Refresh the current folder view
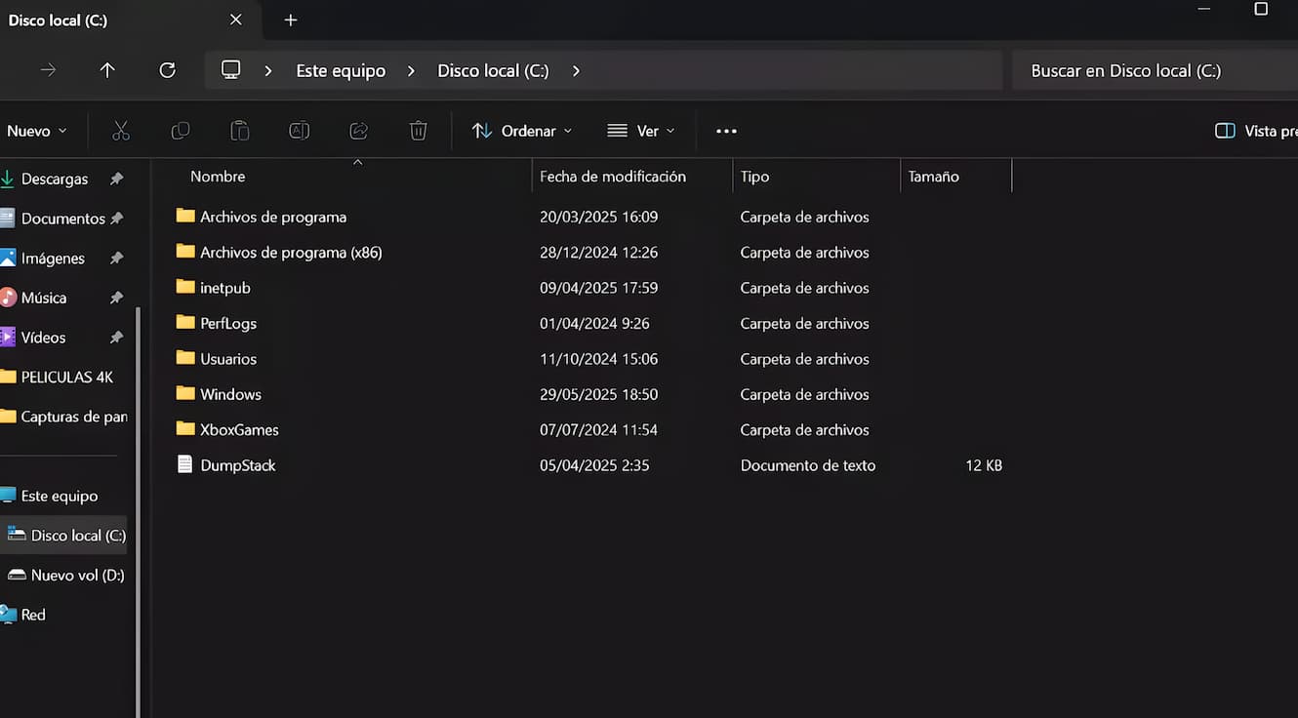The height and width of the screenshot is (718, 1298). point(167,70)
